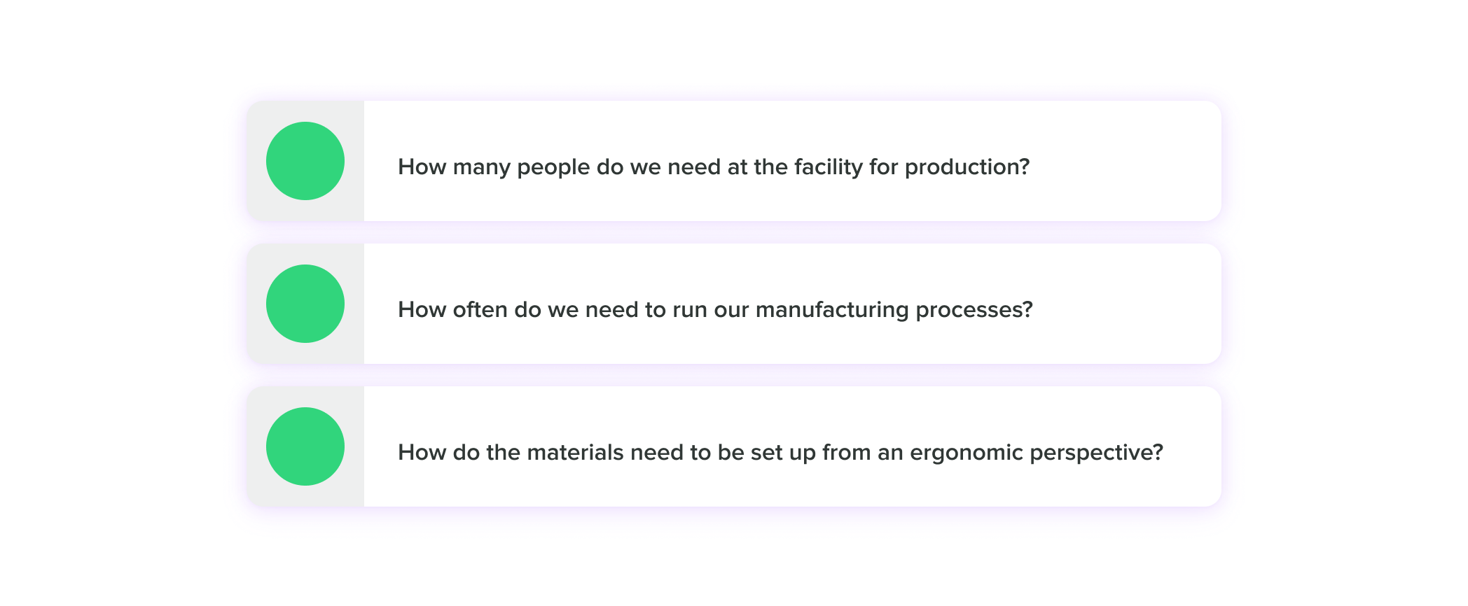Toggle the bottom card's green status dot
The image size is (1468, 606).
pos(305,446)
